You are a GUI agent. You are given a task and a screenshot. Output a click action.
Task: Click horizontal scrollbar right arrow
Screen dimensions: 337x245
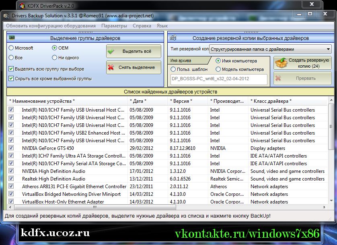(325, 207)
